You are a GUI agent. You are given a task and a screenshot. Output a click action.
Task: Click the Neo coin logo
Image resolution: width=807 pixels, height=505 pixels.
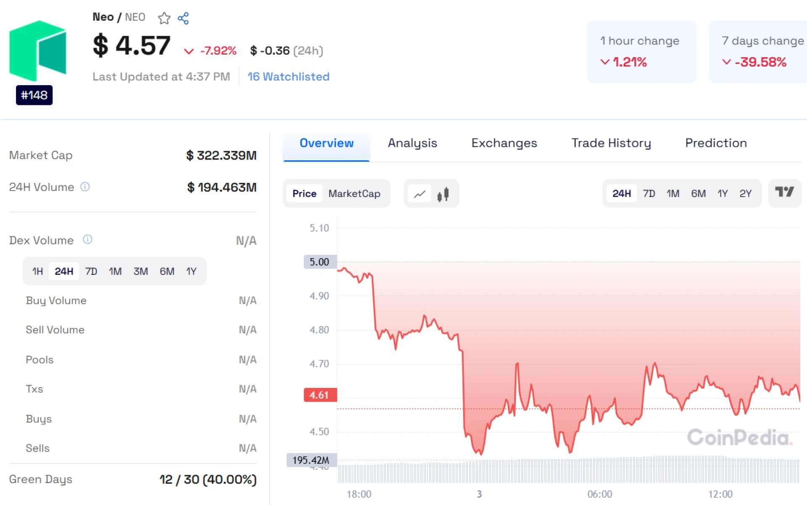(x=38, y=50)
